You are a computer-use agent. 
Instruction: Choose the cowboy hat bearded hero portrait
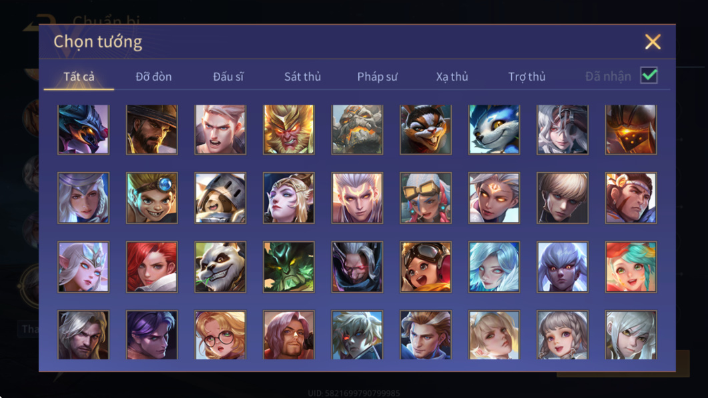pos(151,130)
